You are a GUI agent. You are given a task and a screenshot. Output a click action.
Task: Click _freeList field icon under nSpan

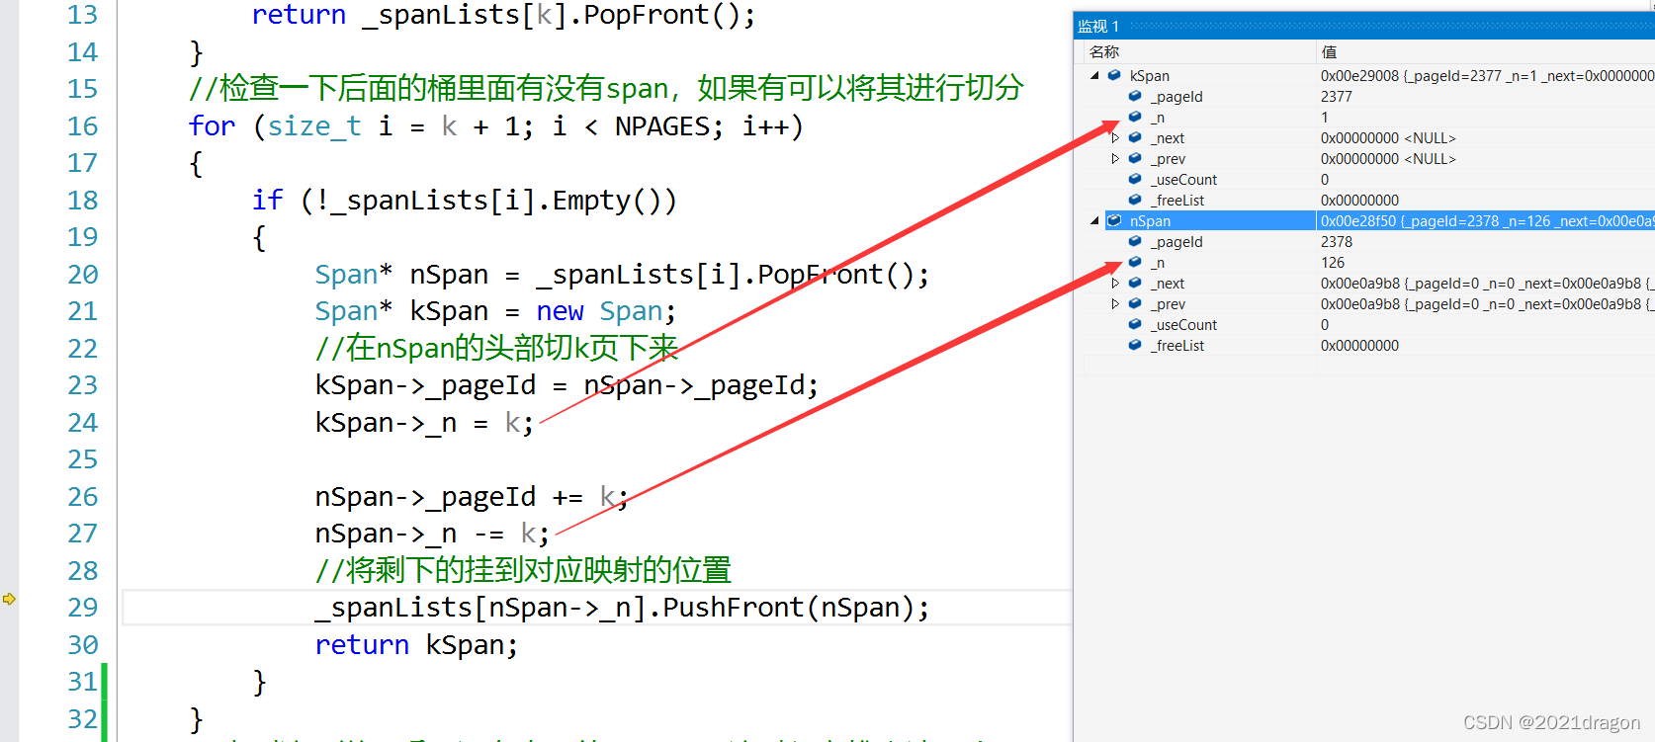click(x=1135, y=345)
